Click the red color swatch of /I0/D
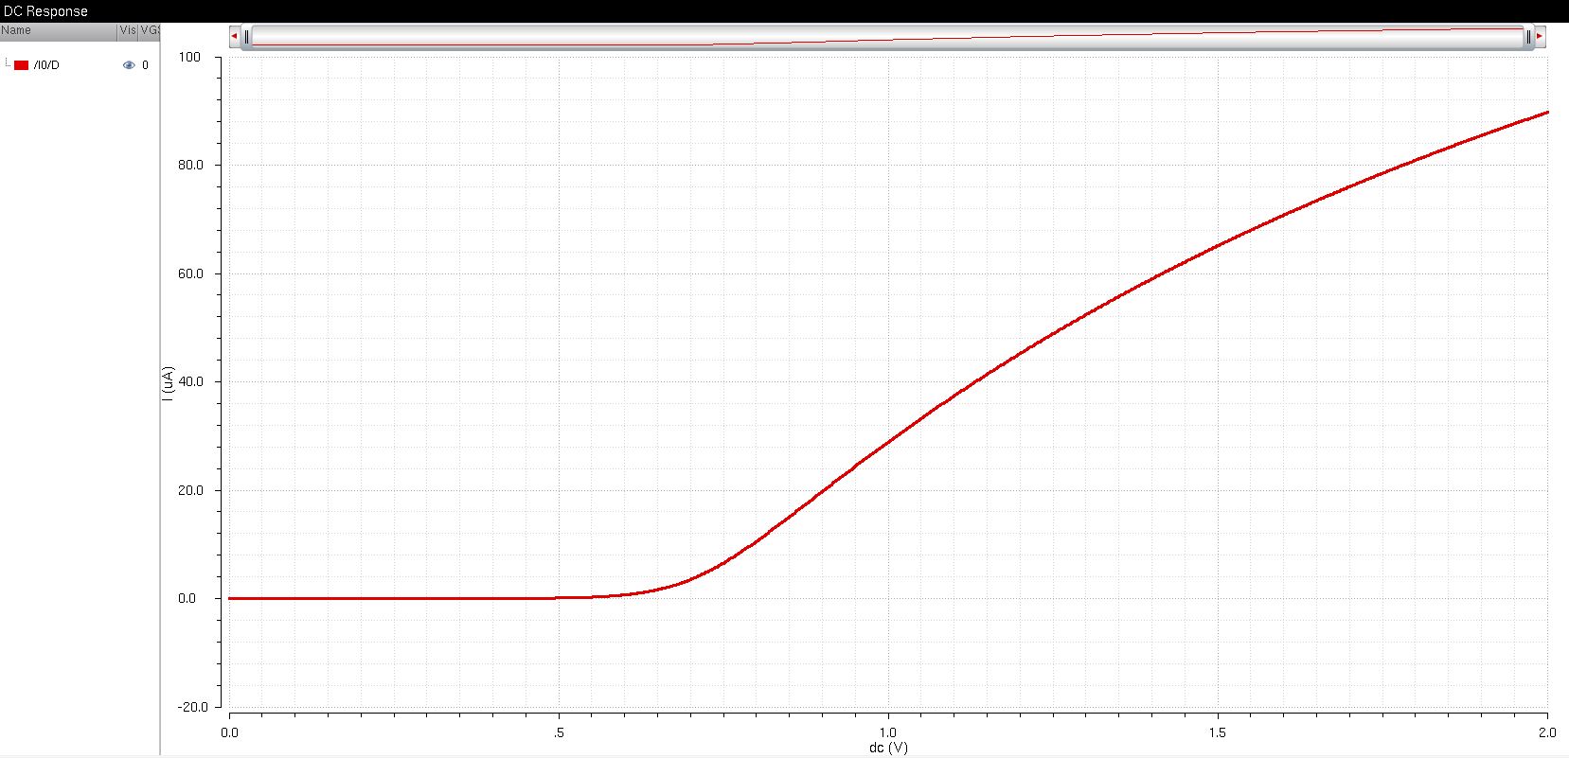 (22, 65)
